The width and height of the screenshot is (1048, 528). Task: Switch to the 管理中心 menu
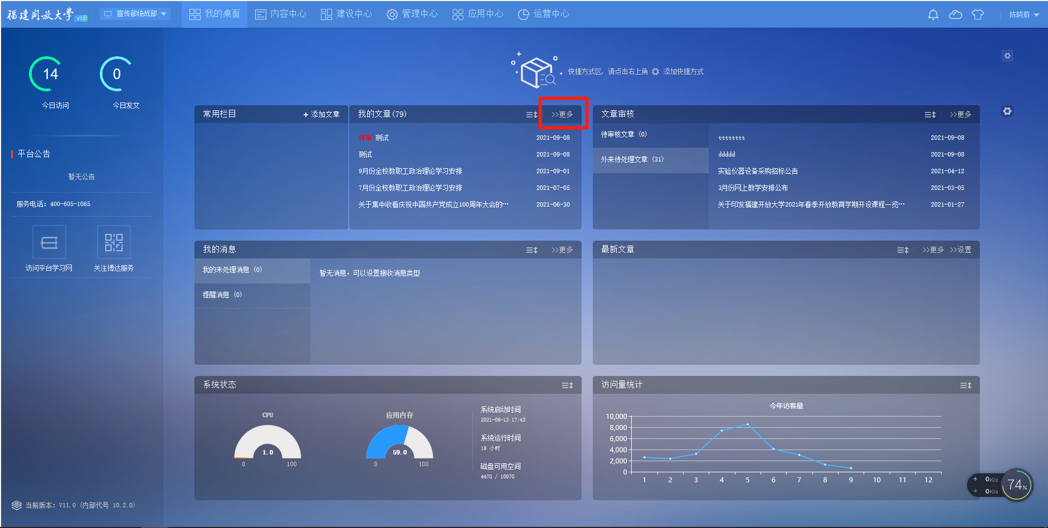412,14
